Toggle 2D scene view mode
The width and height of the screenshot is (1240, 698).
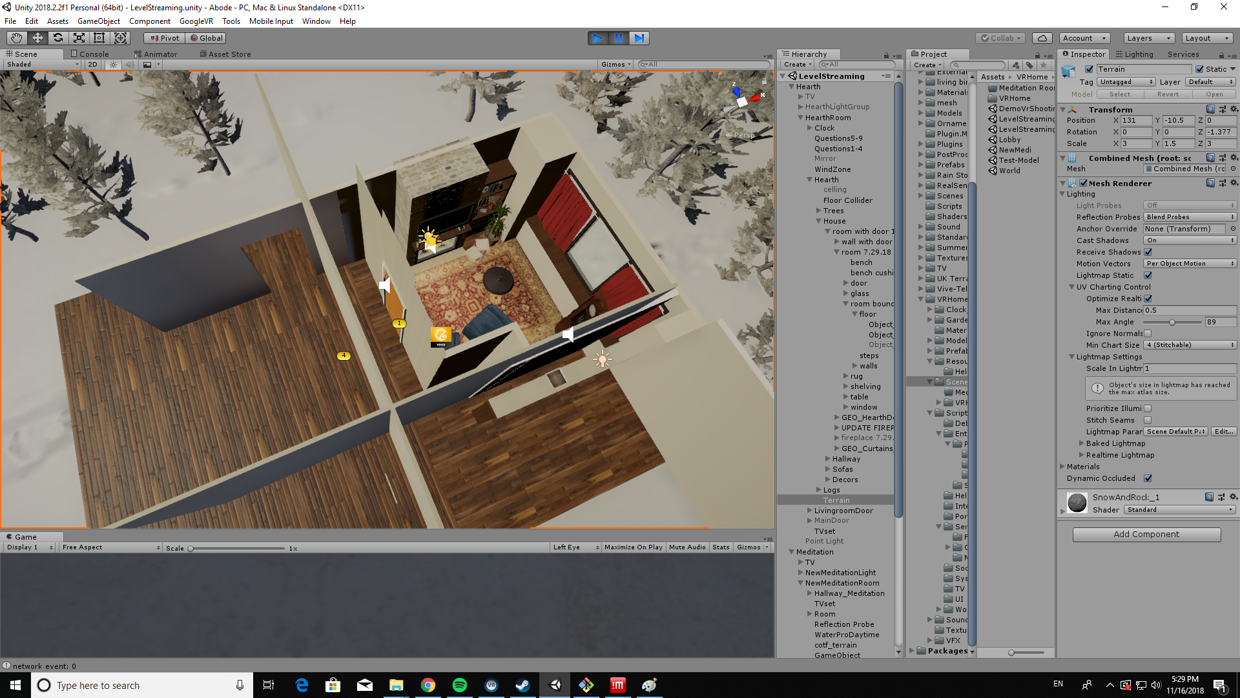click(93, 65)
